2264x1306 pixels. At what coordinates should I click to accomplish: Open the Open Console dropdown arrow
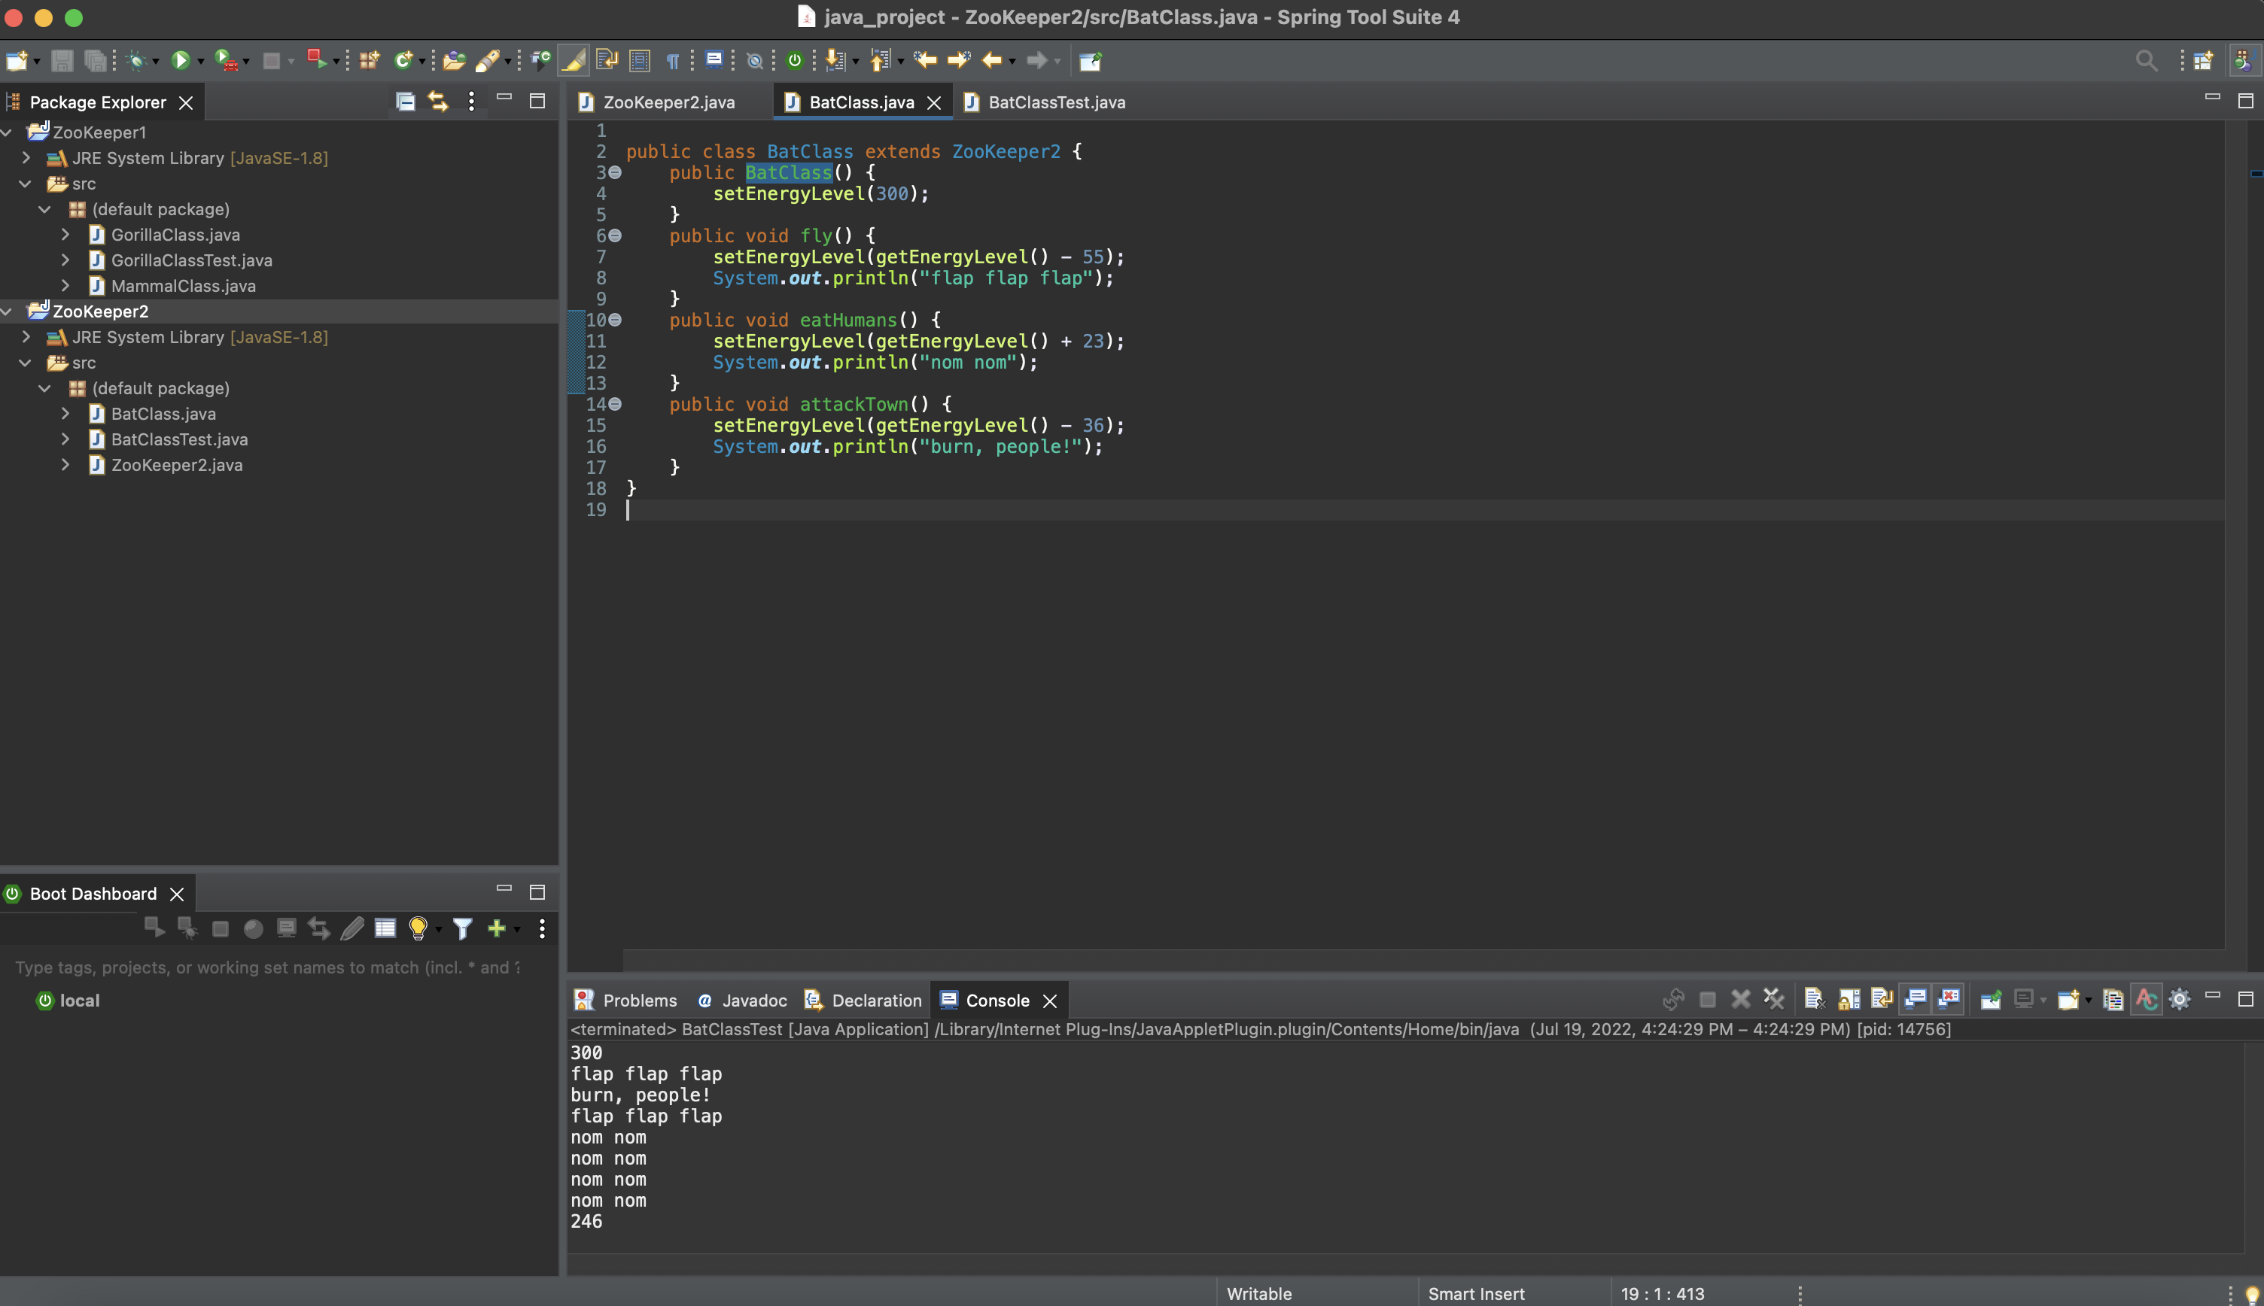click(2088, 999)
